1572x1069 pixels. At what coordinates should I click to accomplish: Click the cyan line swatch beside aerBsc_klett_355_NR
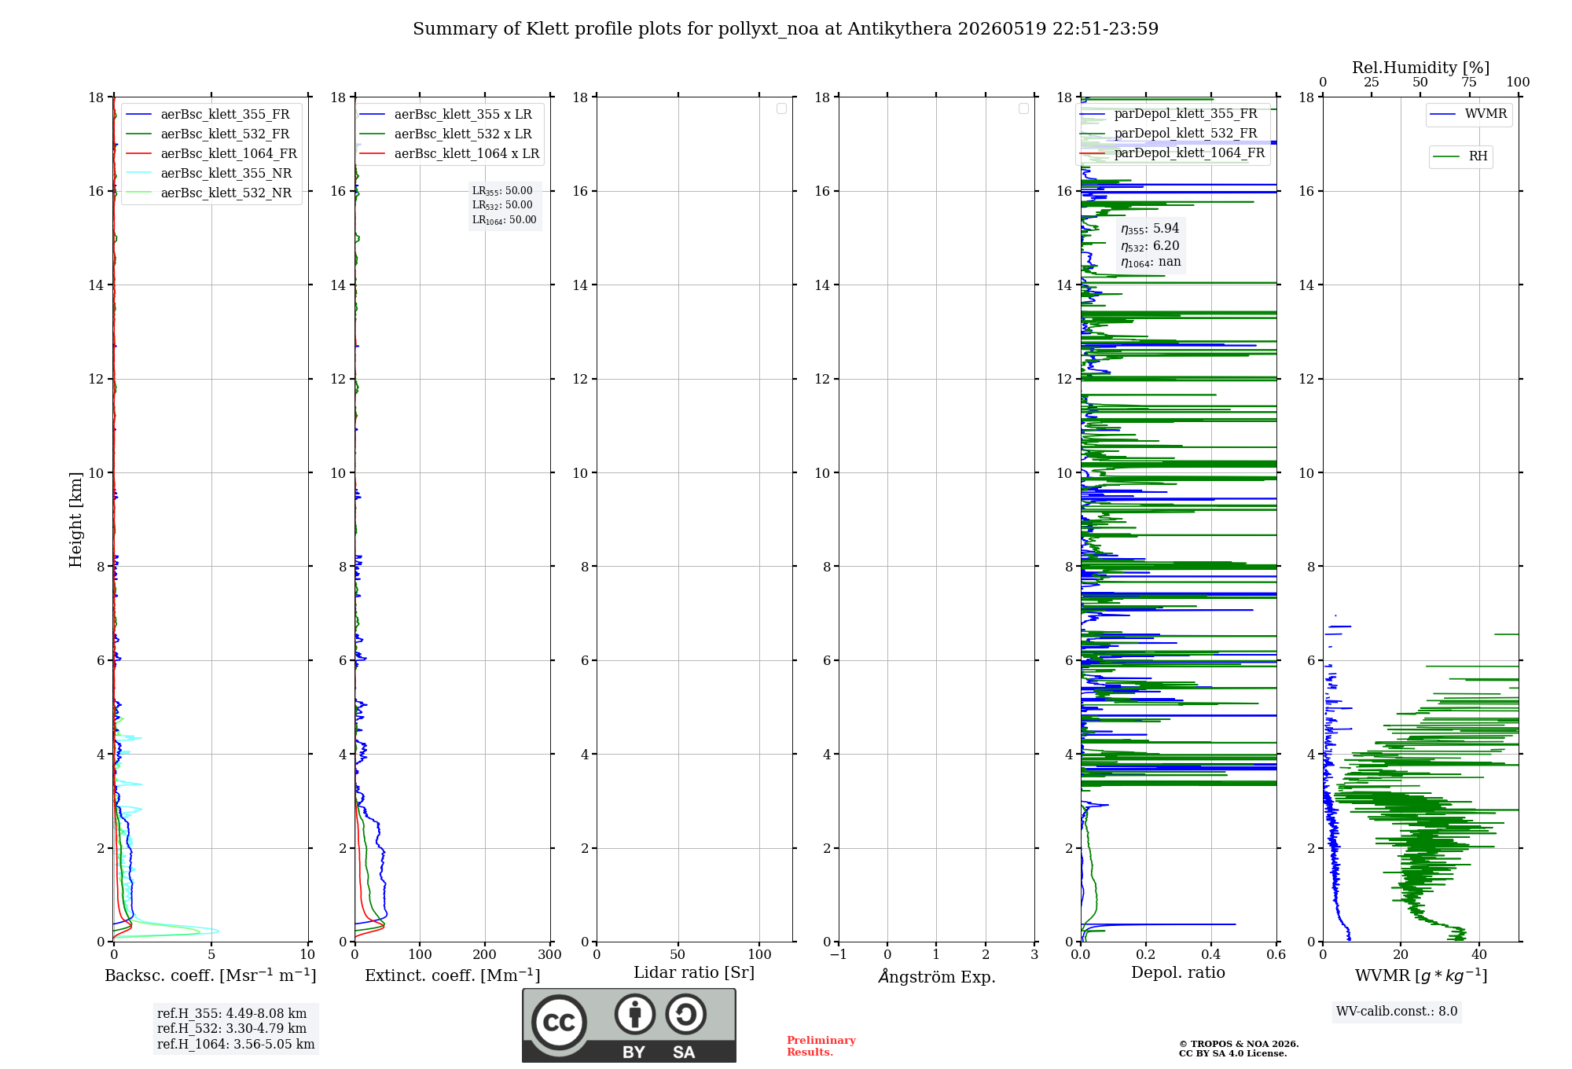(139, 174)
